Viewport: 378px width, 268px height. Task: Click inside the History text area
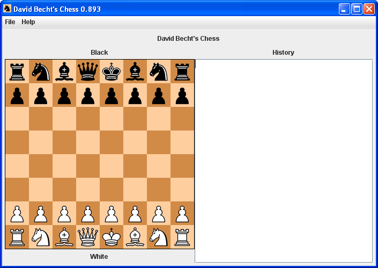coord(284,161)
